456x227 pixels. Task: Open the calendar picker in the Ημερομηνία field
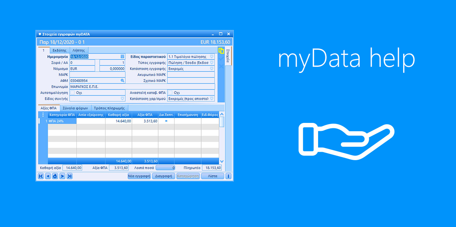[x=122, y=56]
